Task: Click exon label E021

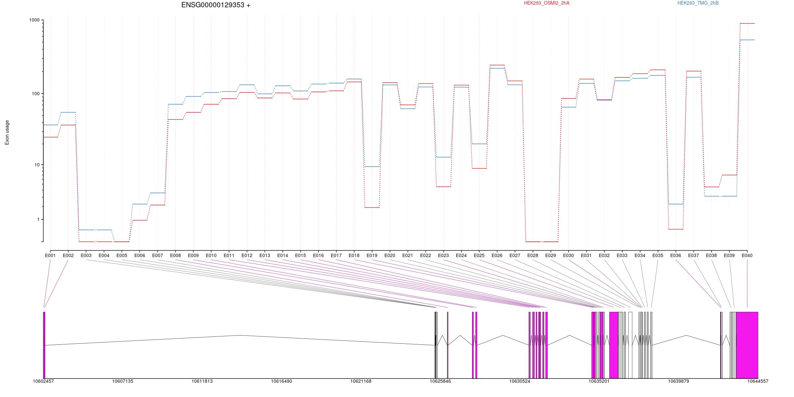Action: pyautogui.click(x=408, y=255)
